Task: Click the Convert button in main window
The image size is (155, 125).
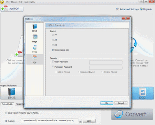Action: pyautogui.click(x=132, y=114)
